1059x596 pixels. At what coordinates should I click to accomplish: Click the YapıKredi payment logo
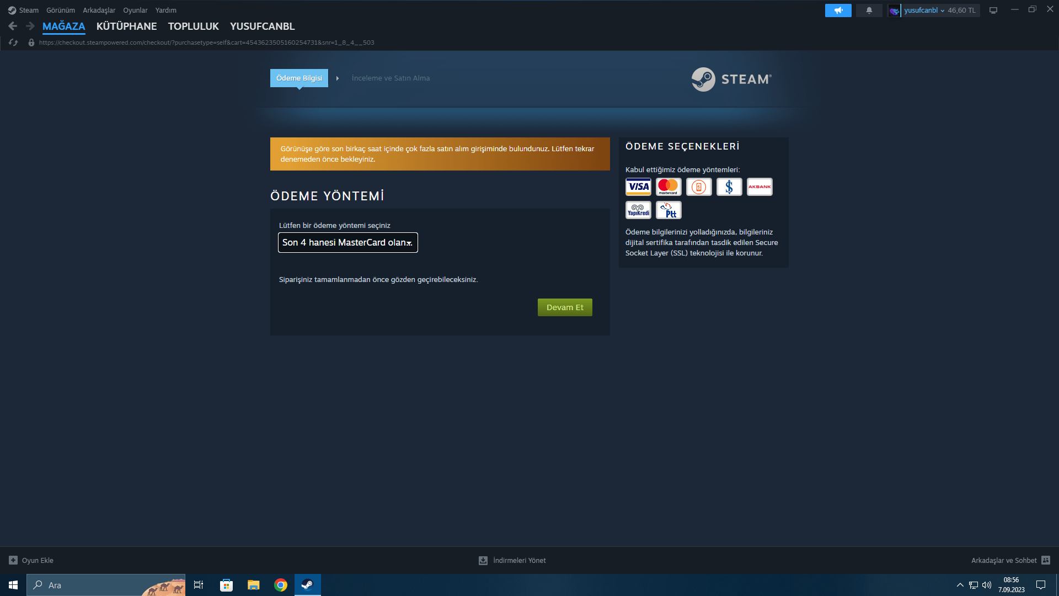(x=638, y=210)
